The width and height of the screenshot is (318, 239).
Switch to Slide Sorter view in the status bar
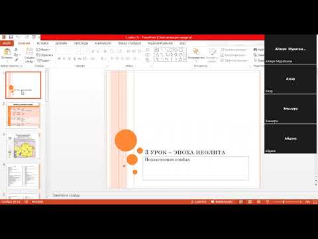click(250, 202)
